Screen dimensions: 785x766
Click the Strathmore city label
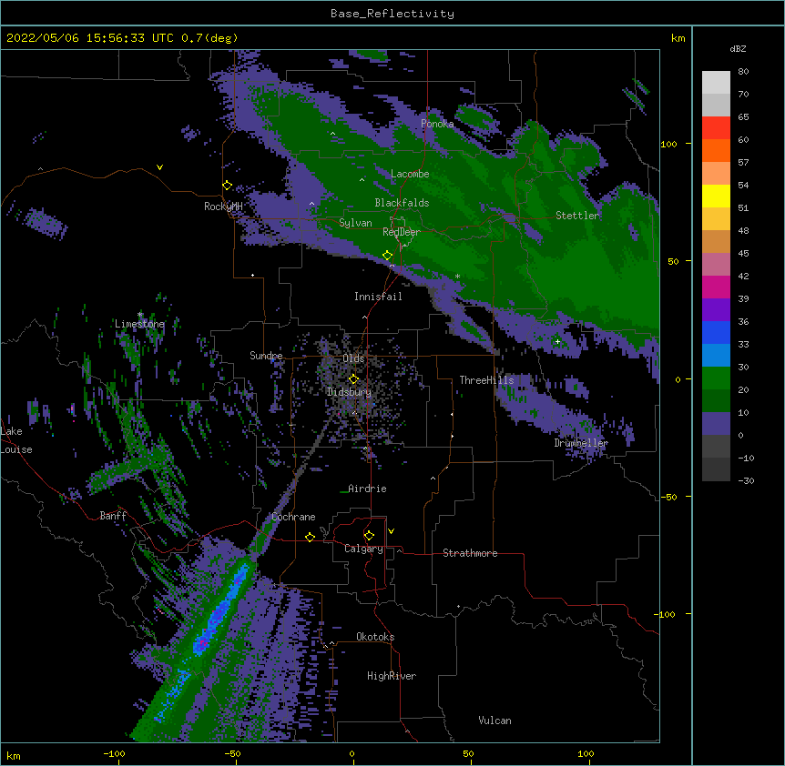(470, 553)
